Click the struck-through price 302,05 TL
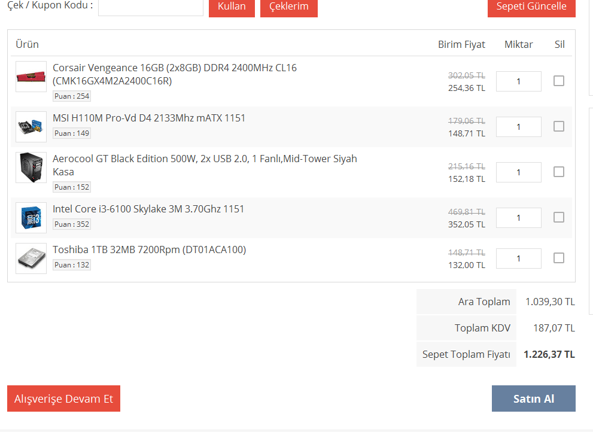593x432 pixels. point(467,75)
